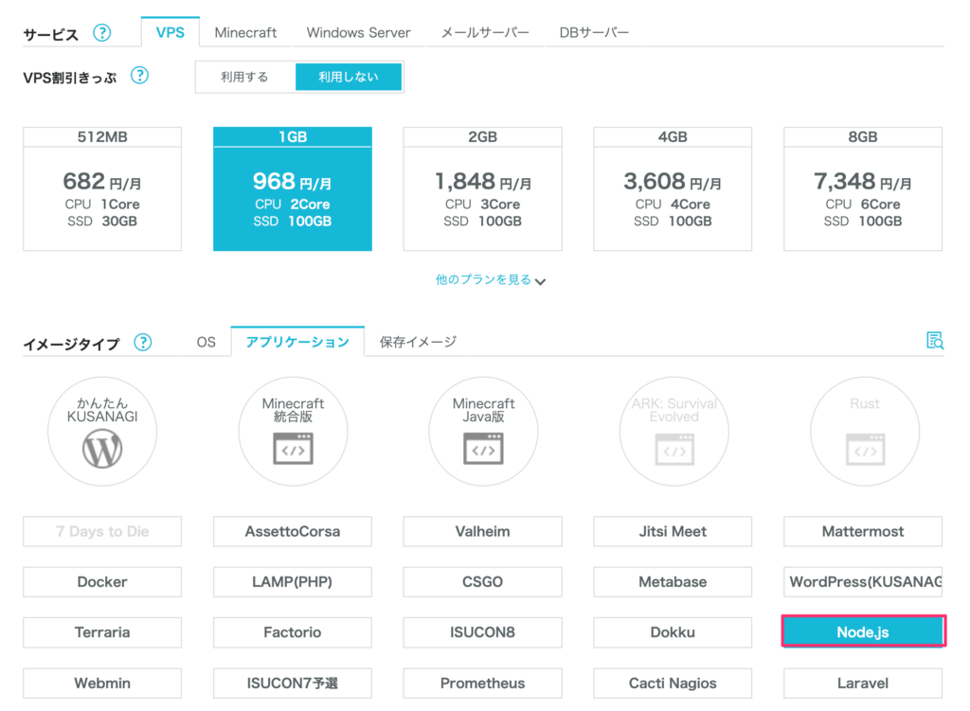The width and height of the screenshot is (970, 711).
Task: Expand 他のプランを見る to show more plans
Action: (491, 280)
